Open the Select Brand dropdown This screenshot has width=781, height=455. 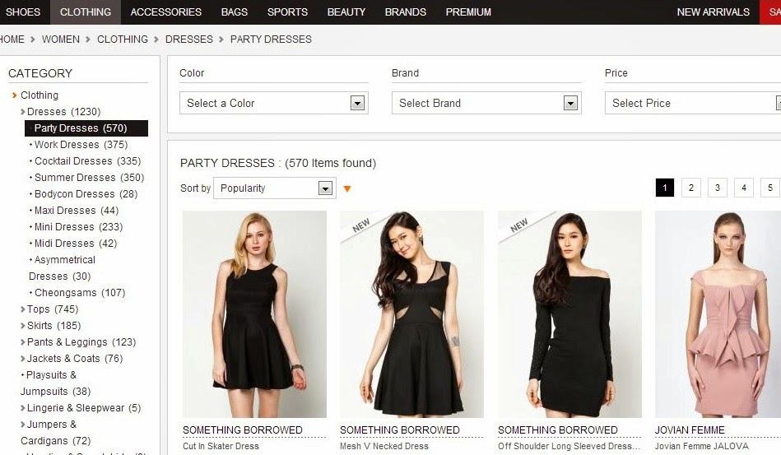(x=486, y=103)
